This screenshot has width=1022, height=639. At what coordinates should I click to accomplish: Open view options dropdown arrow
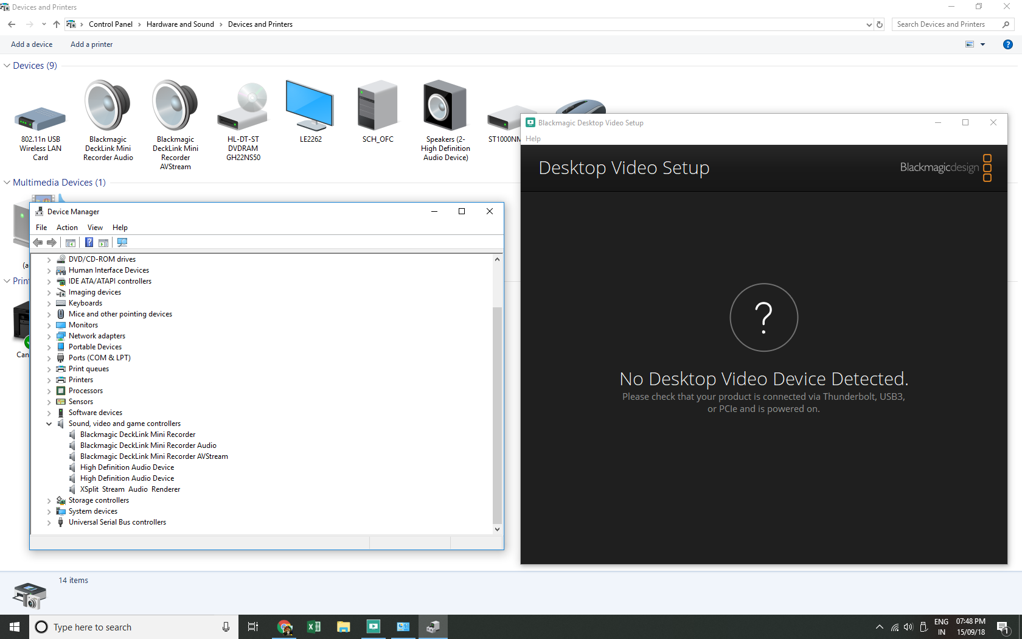point(982,44)
